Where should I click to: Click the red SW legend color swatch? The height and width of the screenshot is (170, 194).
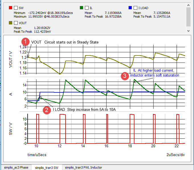tap(11, 8)
